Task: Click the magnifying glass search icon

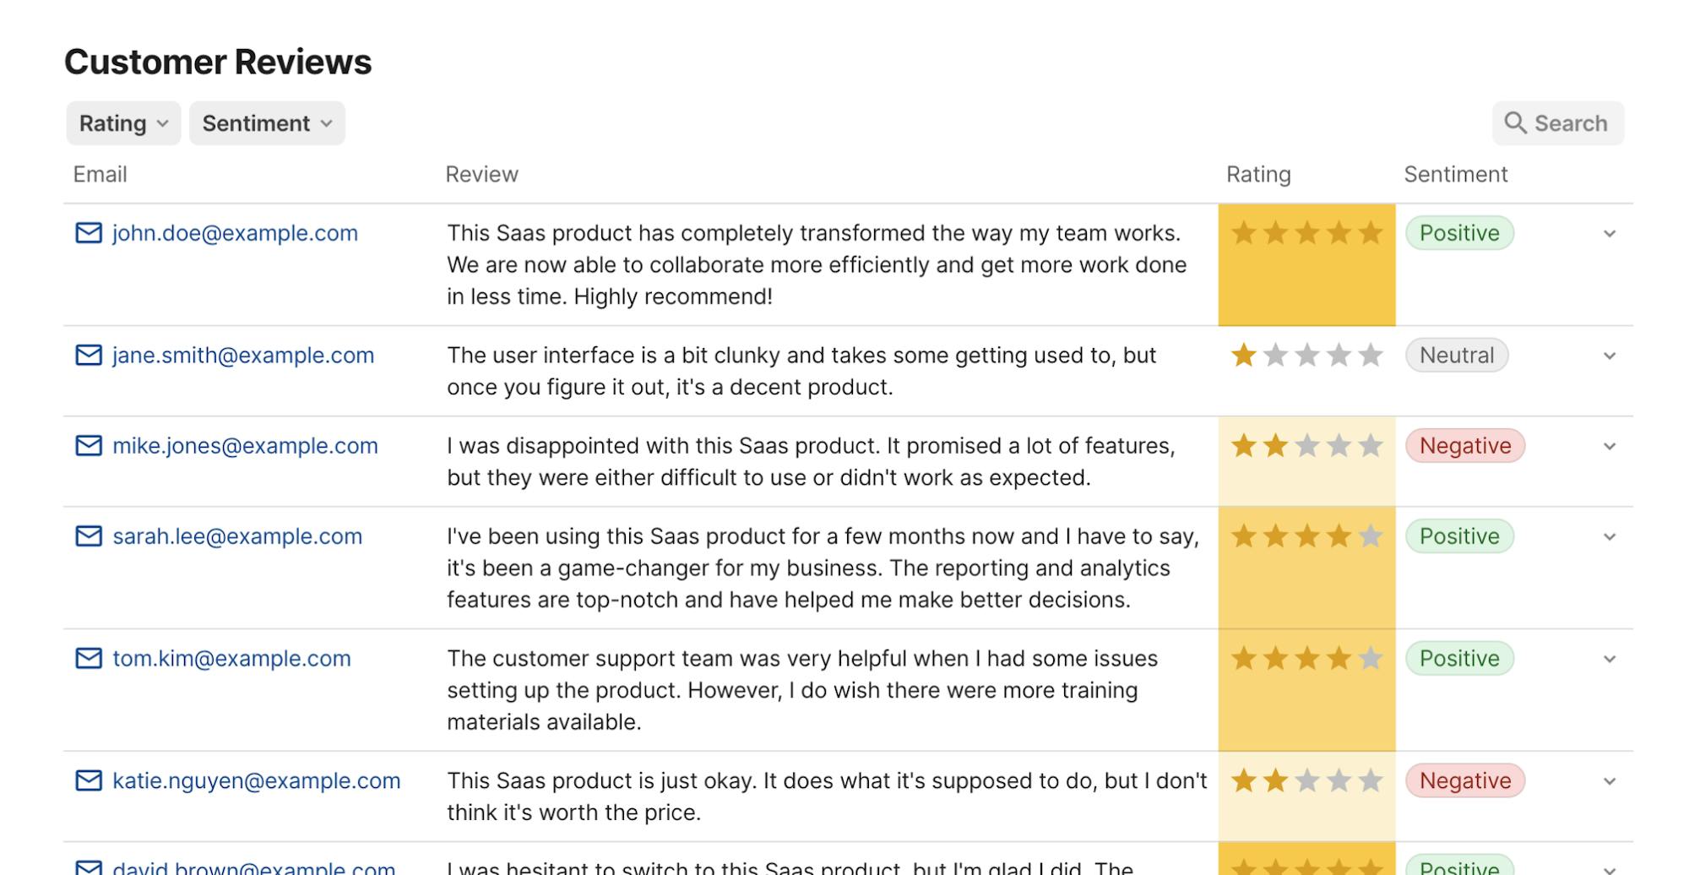Action: [1516, 123]
